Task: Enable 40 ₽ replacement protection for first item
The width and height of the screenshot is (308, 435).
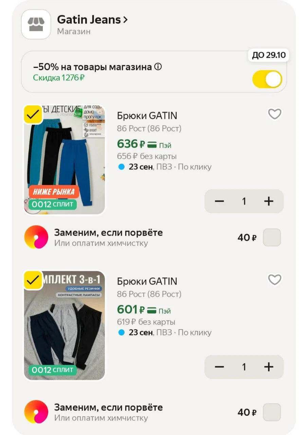Action: pos(272,237)
